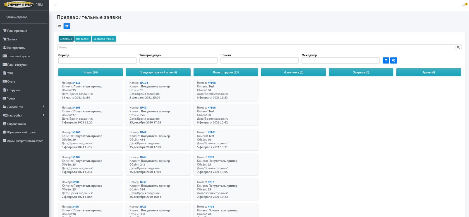The image size is (469, 217).
Task: Open request №101 link
Action: 212,132
